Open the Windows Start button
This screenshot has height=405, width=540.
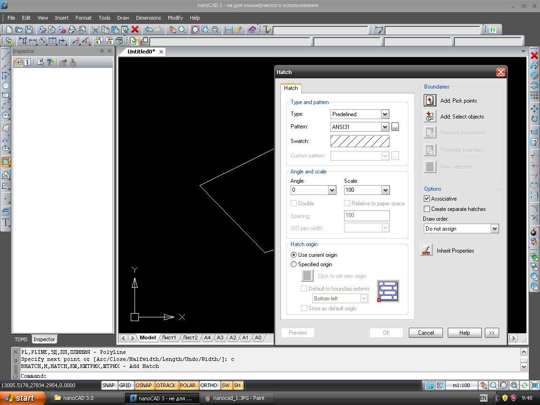click(22, 398)
